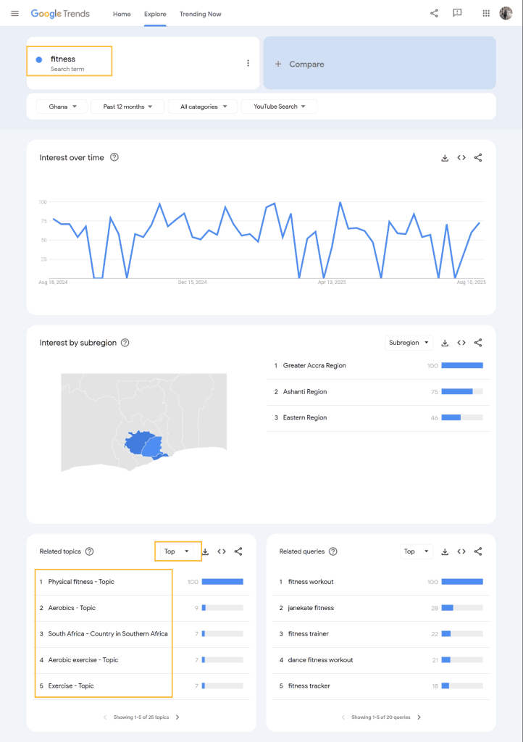The width and height of the screenshot is (523, 742).
Task: Go to next page of topics
Action: (177, 717)
